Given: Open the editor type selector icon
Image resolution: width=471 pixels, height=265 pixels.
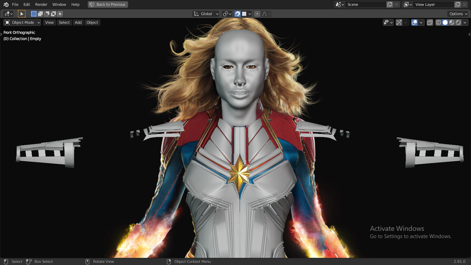Looking at the screenshot, I should click(8, 13).
